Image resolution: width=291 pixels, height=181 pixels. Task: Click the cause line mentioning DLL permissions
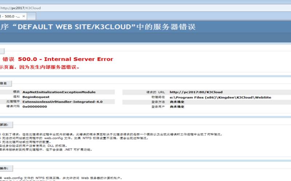[x=33, y=146]
